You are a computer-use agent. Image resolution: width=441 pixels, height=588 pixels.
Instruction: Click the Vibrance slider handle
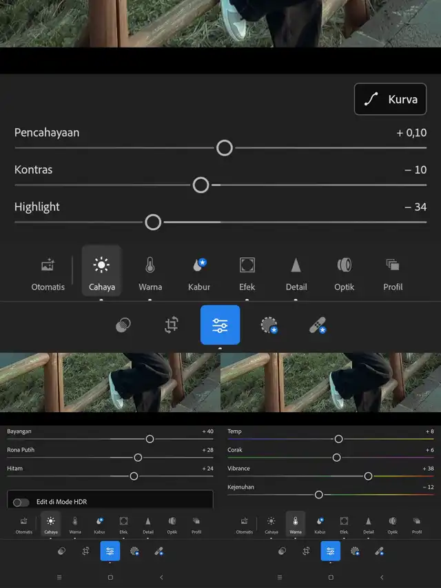point(368,476)
